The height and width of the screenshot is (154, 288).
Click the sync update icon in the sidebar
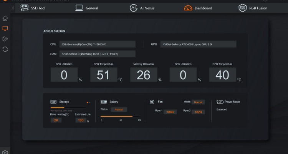5,49
